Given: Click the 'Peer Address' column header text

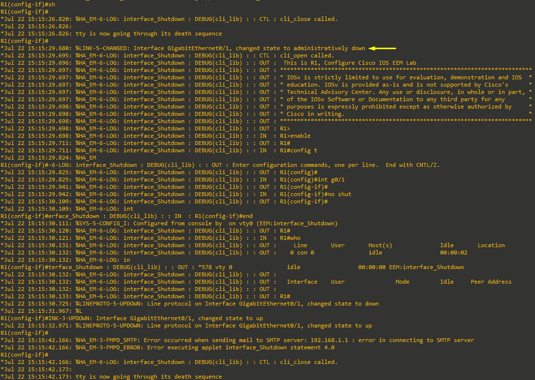Looking at the screenshot, I should (491, 282).
